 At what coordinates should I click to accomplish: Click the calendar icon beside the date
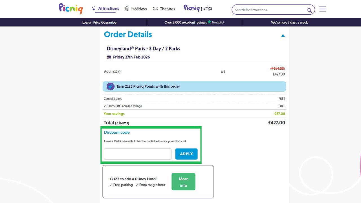(109, 57)
